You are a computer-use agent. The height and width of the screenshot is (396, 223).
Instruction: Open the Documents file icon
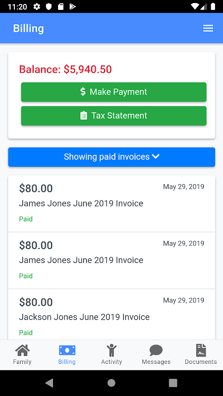pyautogui.click(x=201, y=350)
